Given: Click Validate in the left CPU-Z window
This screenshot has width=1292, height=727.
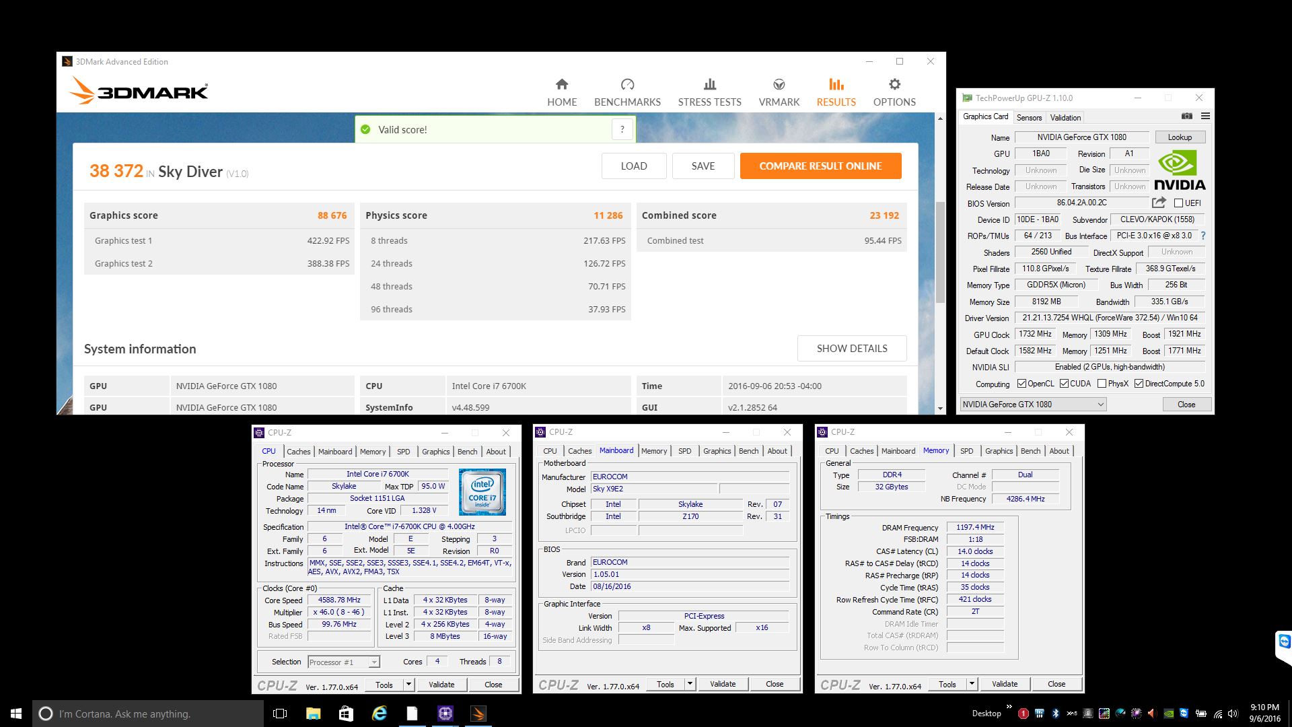Looking at the screenshot, I should 441,685.
